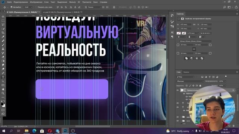Viewport: 239px width, 134px height.
Task: Select the Gradient tool
Action: coord(3,61)
